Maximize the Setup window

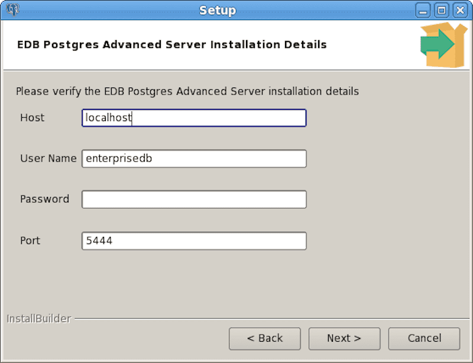click(440, 10)
